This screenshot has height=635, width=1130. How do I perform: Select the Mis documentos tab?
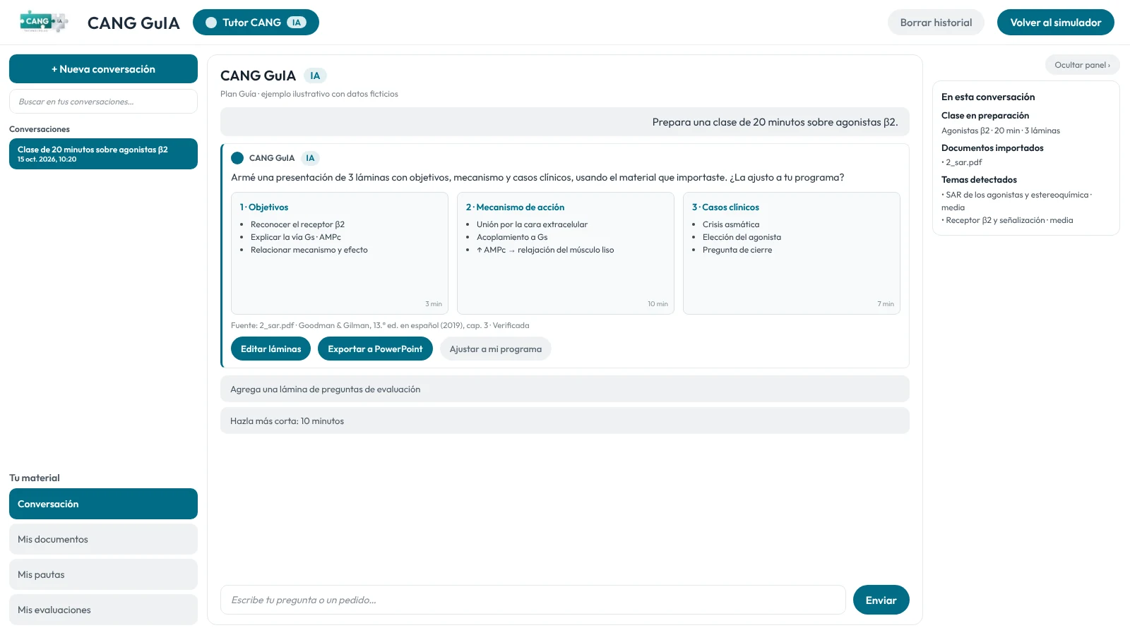pos(103,539)
